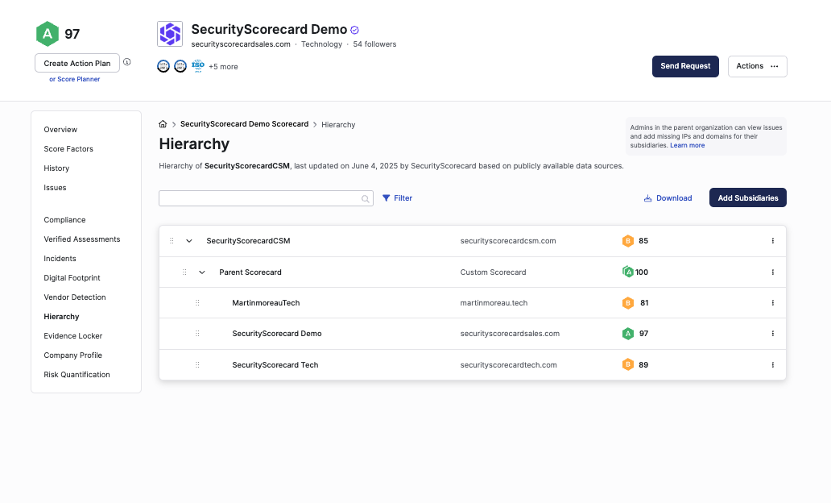831x503 pixels.
Task: Open kebab menu for MartinmoreauTech row
Action: (x=773, y=303)
